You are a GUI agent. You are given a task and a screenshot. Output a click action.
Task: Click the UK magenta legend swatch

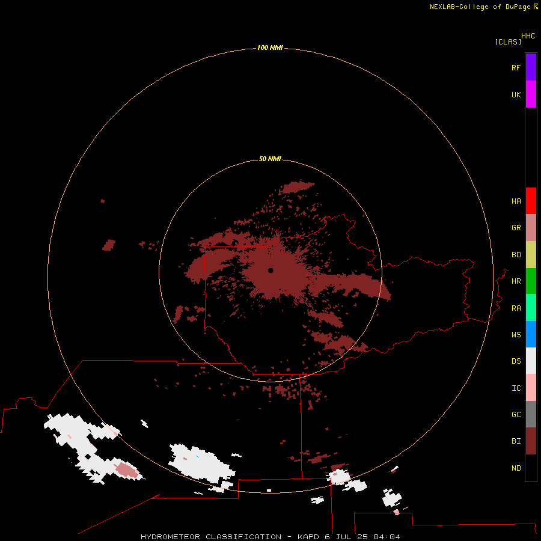[x=531, y=94]
